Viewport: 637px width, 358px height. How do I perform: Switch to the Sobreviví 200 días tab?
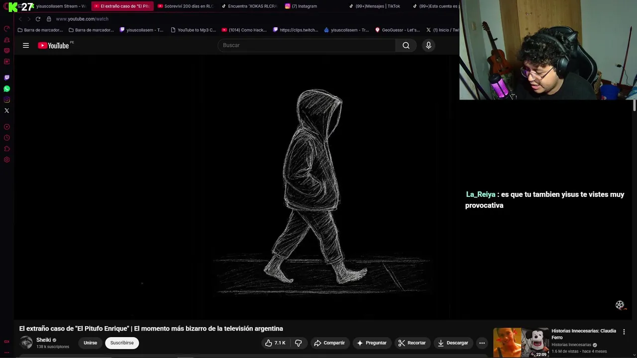click(x=185, y=6)
